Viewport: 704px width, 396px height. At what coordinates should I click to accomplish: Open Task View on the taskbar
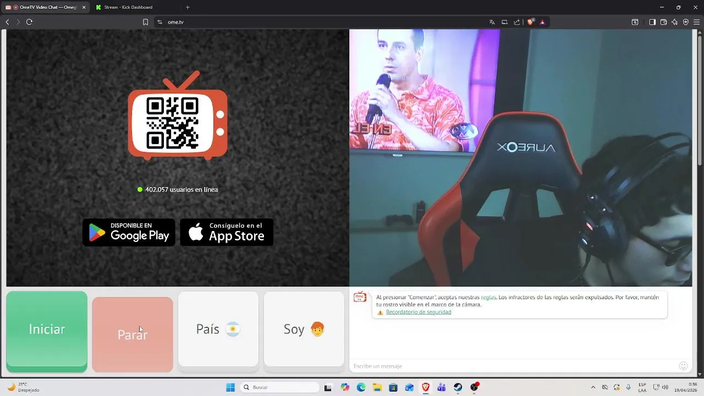point(328,387)
